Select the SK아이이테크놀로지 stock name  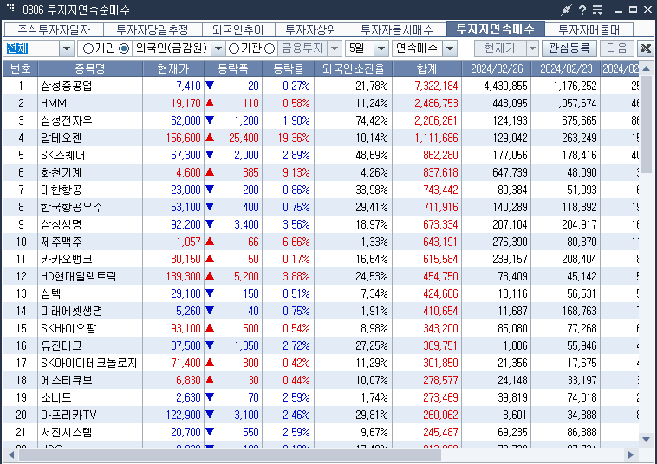88,364
